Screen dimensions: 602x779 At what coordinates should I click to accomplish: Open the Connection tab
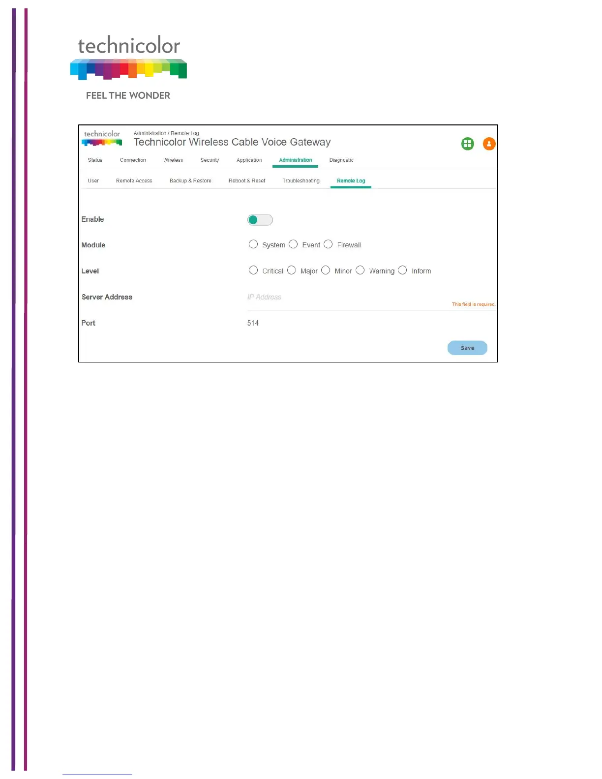[x=133, y=160]
